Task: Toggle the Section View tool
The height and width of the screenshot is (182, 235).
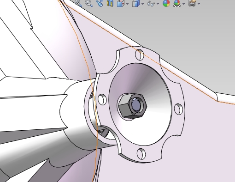Action: pyautogui.click(x=110, y=3)
